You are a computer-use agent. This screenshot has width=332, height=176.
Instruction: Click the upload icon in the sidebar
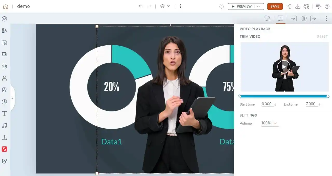click(4, 137)
